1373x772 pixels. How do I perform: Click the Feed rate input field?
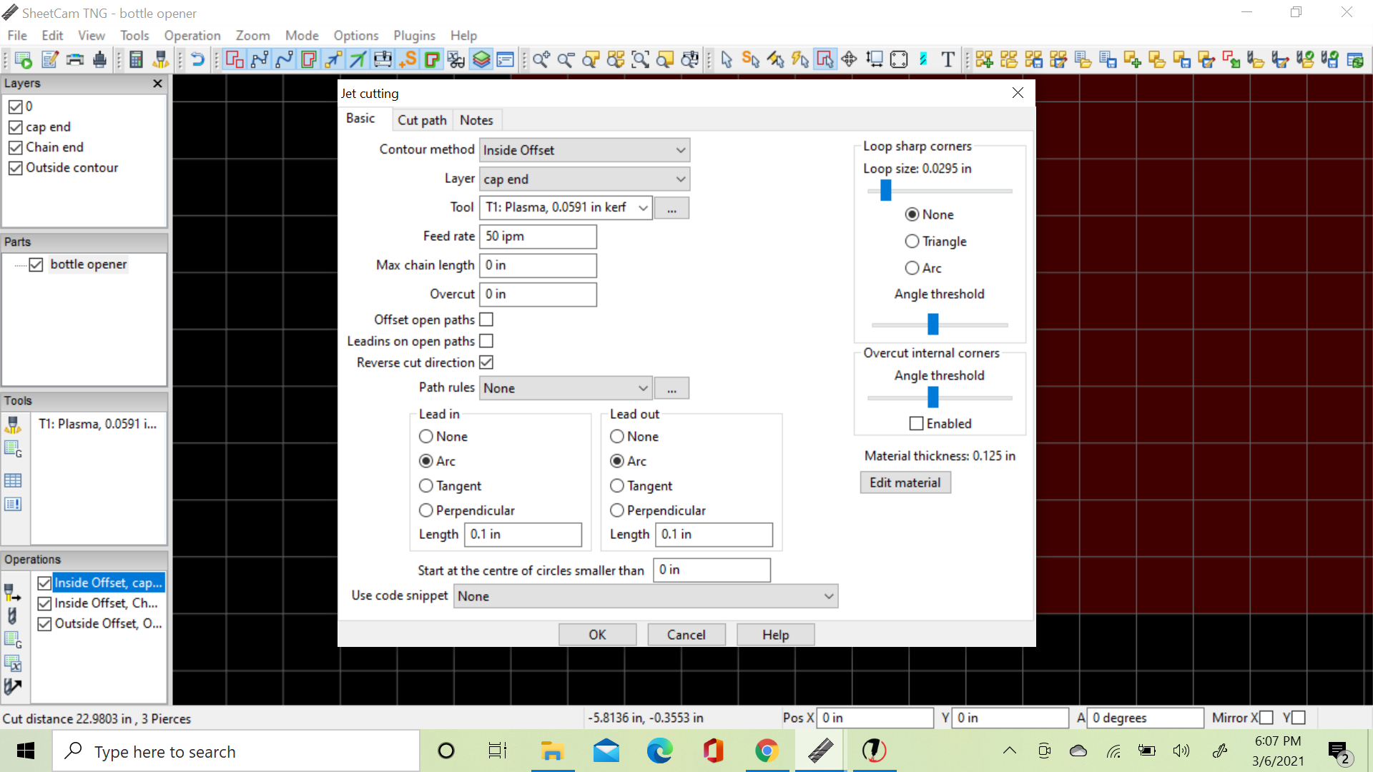538,237
